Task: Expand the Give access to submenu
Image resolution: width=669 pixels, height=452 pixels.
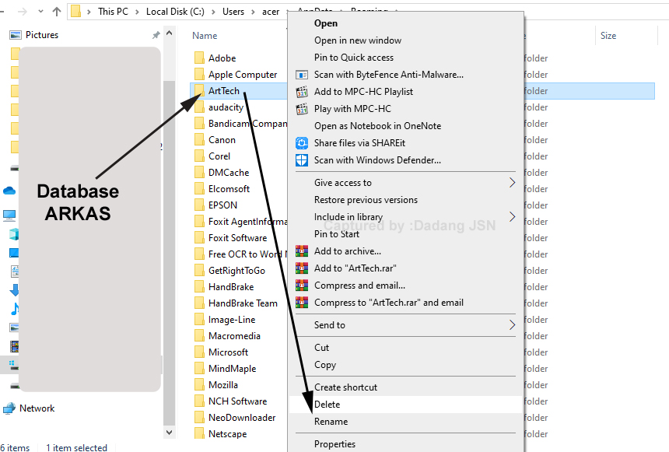Action: 512,183
